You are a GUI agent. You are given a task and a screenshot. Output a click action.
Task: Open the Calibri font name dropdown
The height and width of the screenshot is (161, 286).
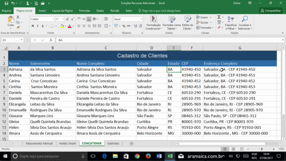(54, 19)
